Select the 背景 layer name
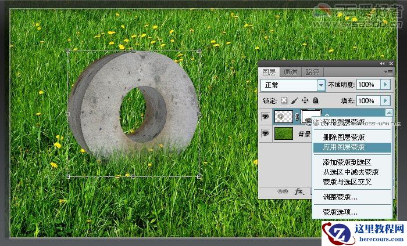 (x=304, y=134)
